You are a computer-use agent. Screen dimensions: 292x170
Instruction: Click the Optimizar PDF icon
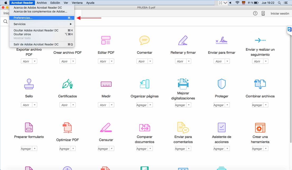click(x=67, y=128)
